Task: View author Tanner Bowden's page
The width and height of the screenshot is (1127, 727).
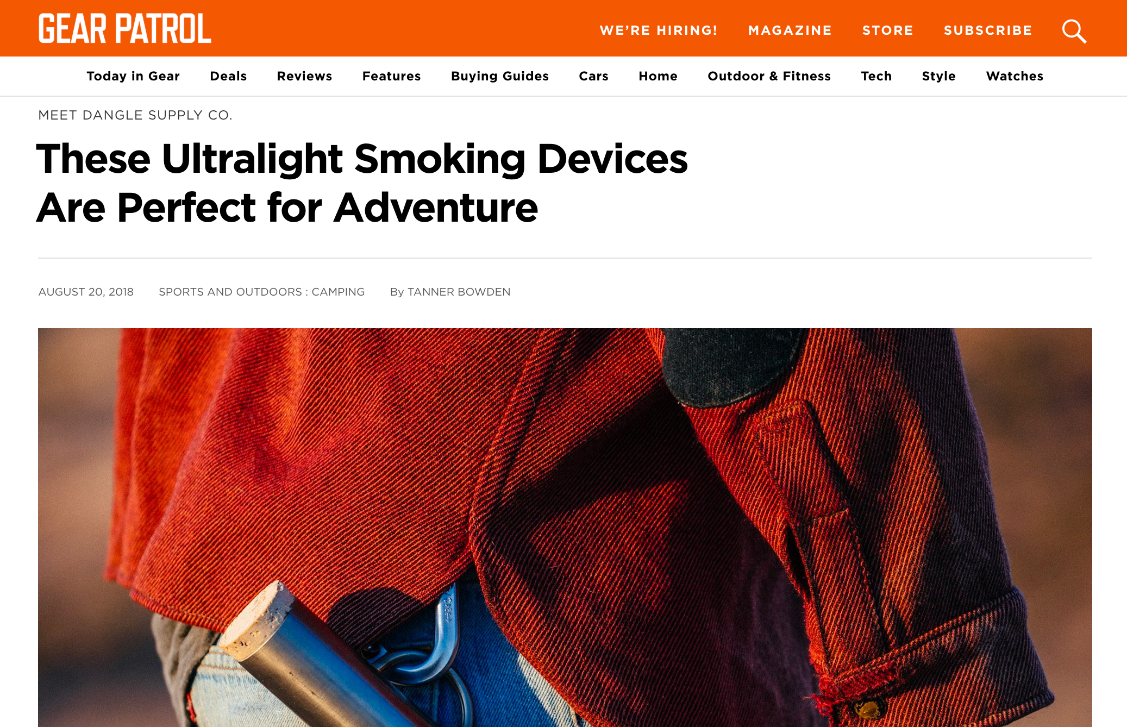Action: pyautogui.click(x=459, y=292)
